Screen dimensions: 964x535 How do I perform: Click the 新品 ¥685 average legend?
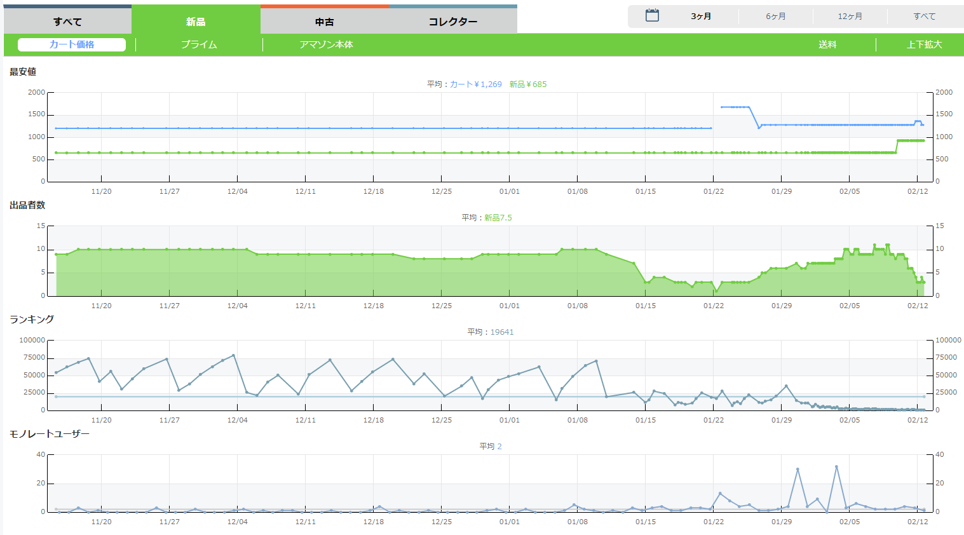(528, 85)
